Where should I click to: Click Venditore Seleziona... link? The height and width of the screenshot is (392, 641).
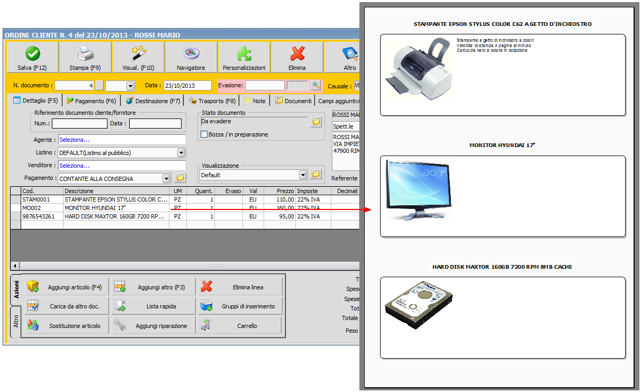pyautogui.click(x=122, y=166)
